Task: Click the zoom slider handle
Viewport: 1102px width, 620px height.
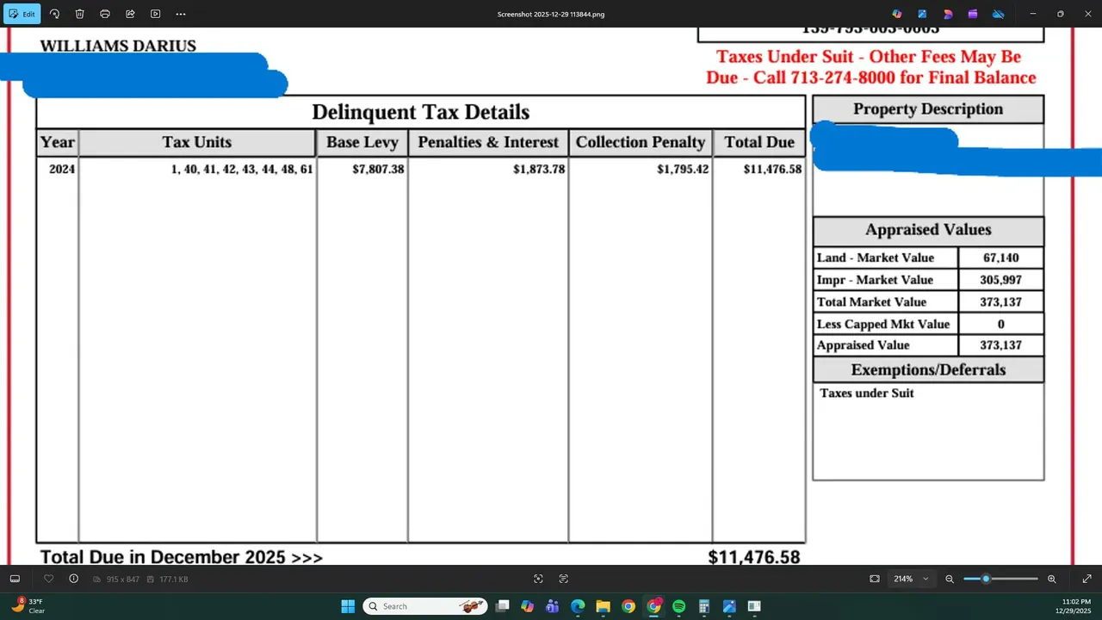Action: (986, 579)
